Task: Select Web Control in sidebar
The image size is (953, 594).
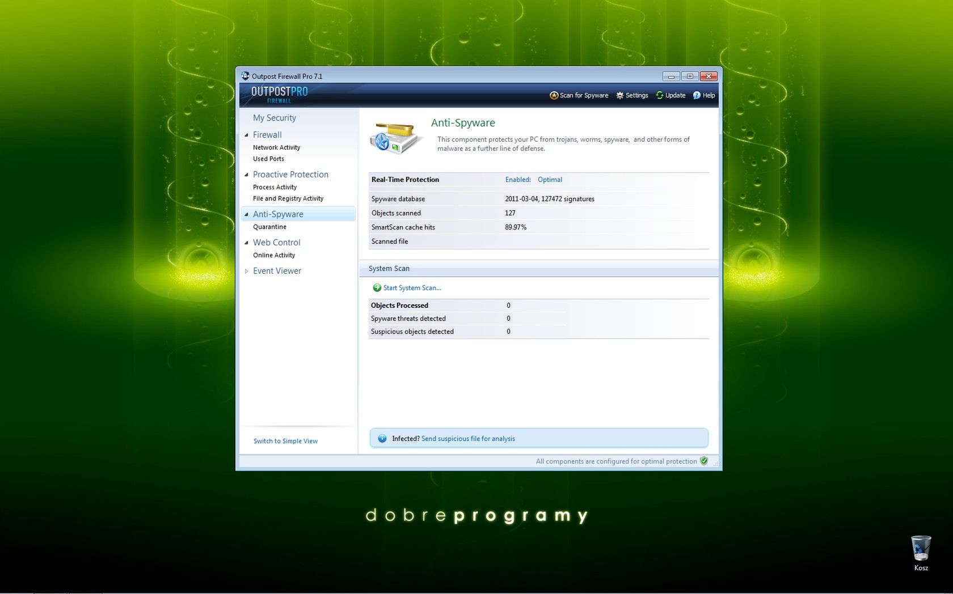Action: (x=277, y=243)
